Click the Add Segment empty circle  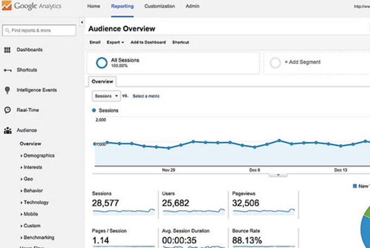click(x=275, y=62)
